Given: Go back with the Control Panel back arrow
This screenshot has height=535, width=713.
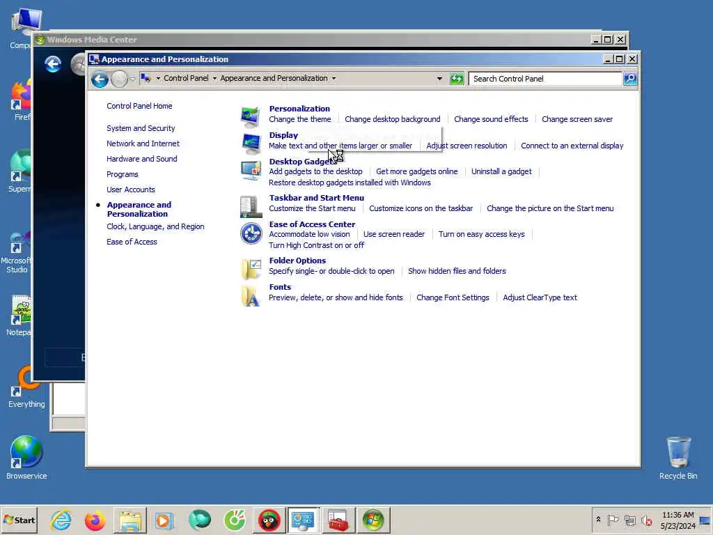Looking at the screenshot, I should [100, 79].
